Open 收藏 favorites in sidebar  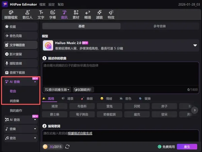[21, 27]
